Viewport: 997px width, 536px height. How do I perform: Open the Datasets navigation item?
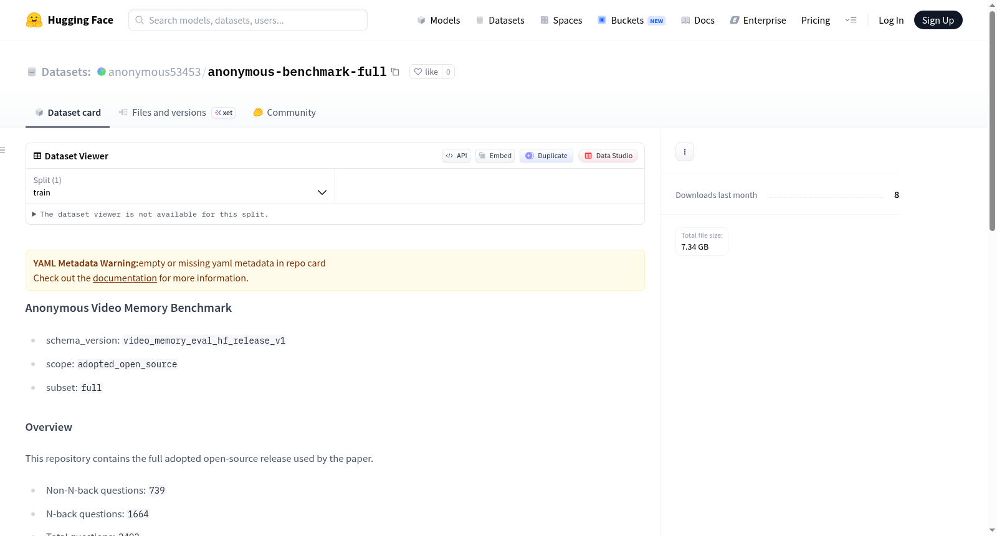(500, 20)
